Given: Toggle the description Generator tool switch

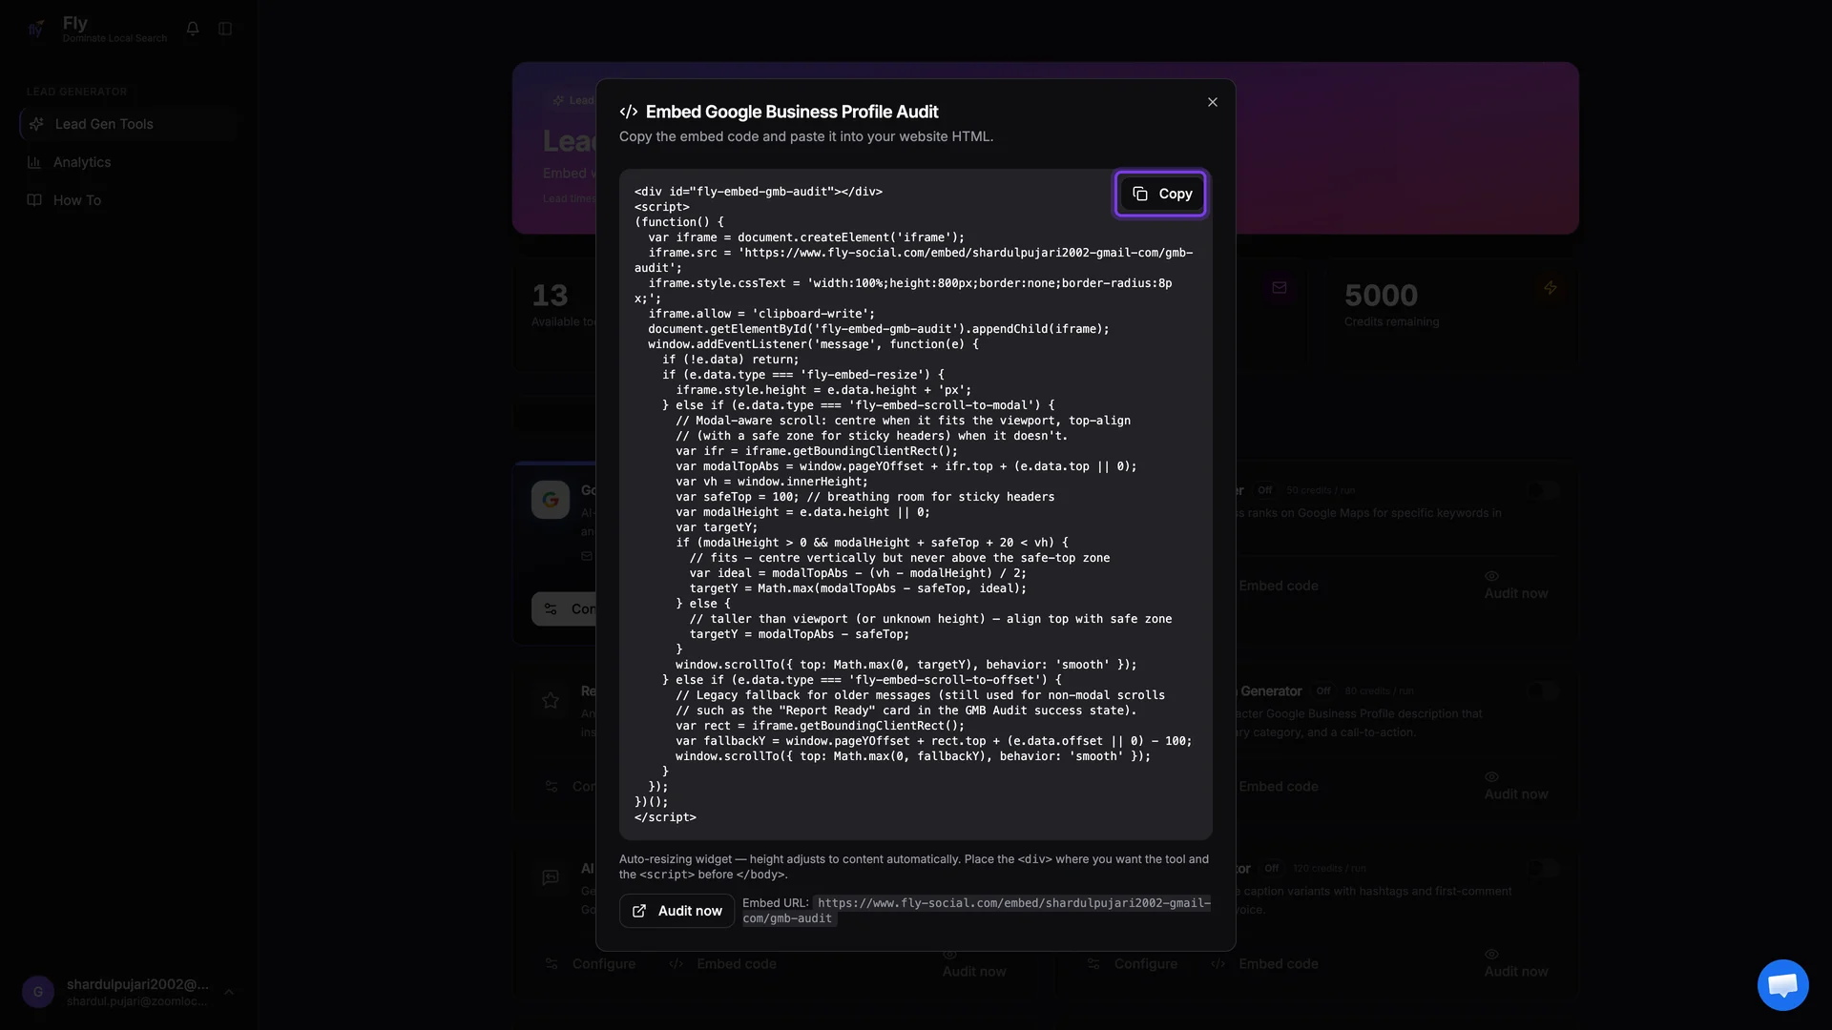Looking at the screenshot, I should pos(1543,690).
